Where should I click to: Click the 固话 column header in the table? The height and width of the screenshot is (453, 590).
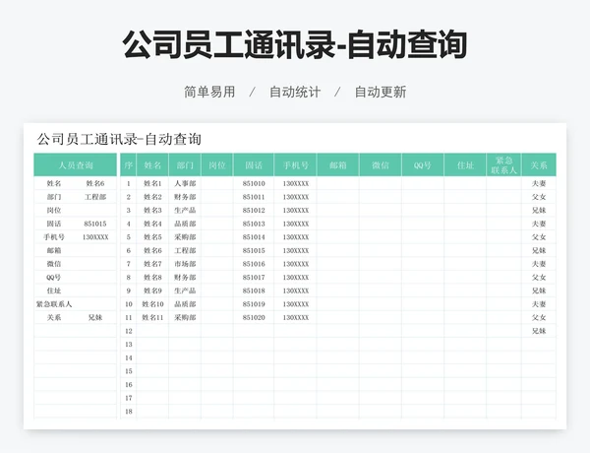(254, 165)
